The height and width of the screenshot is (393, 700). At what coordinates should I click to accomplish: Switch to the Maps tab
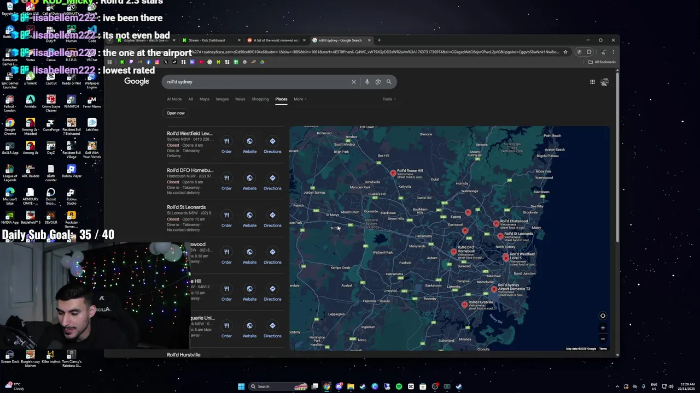(204, 99)
